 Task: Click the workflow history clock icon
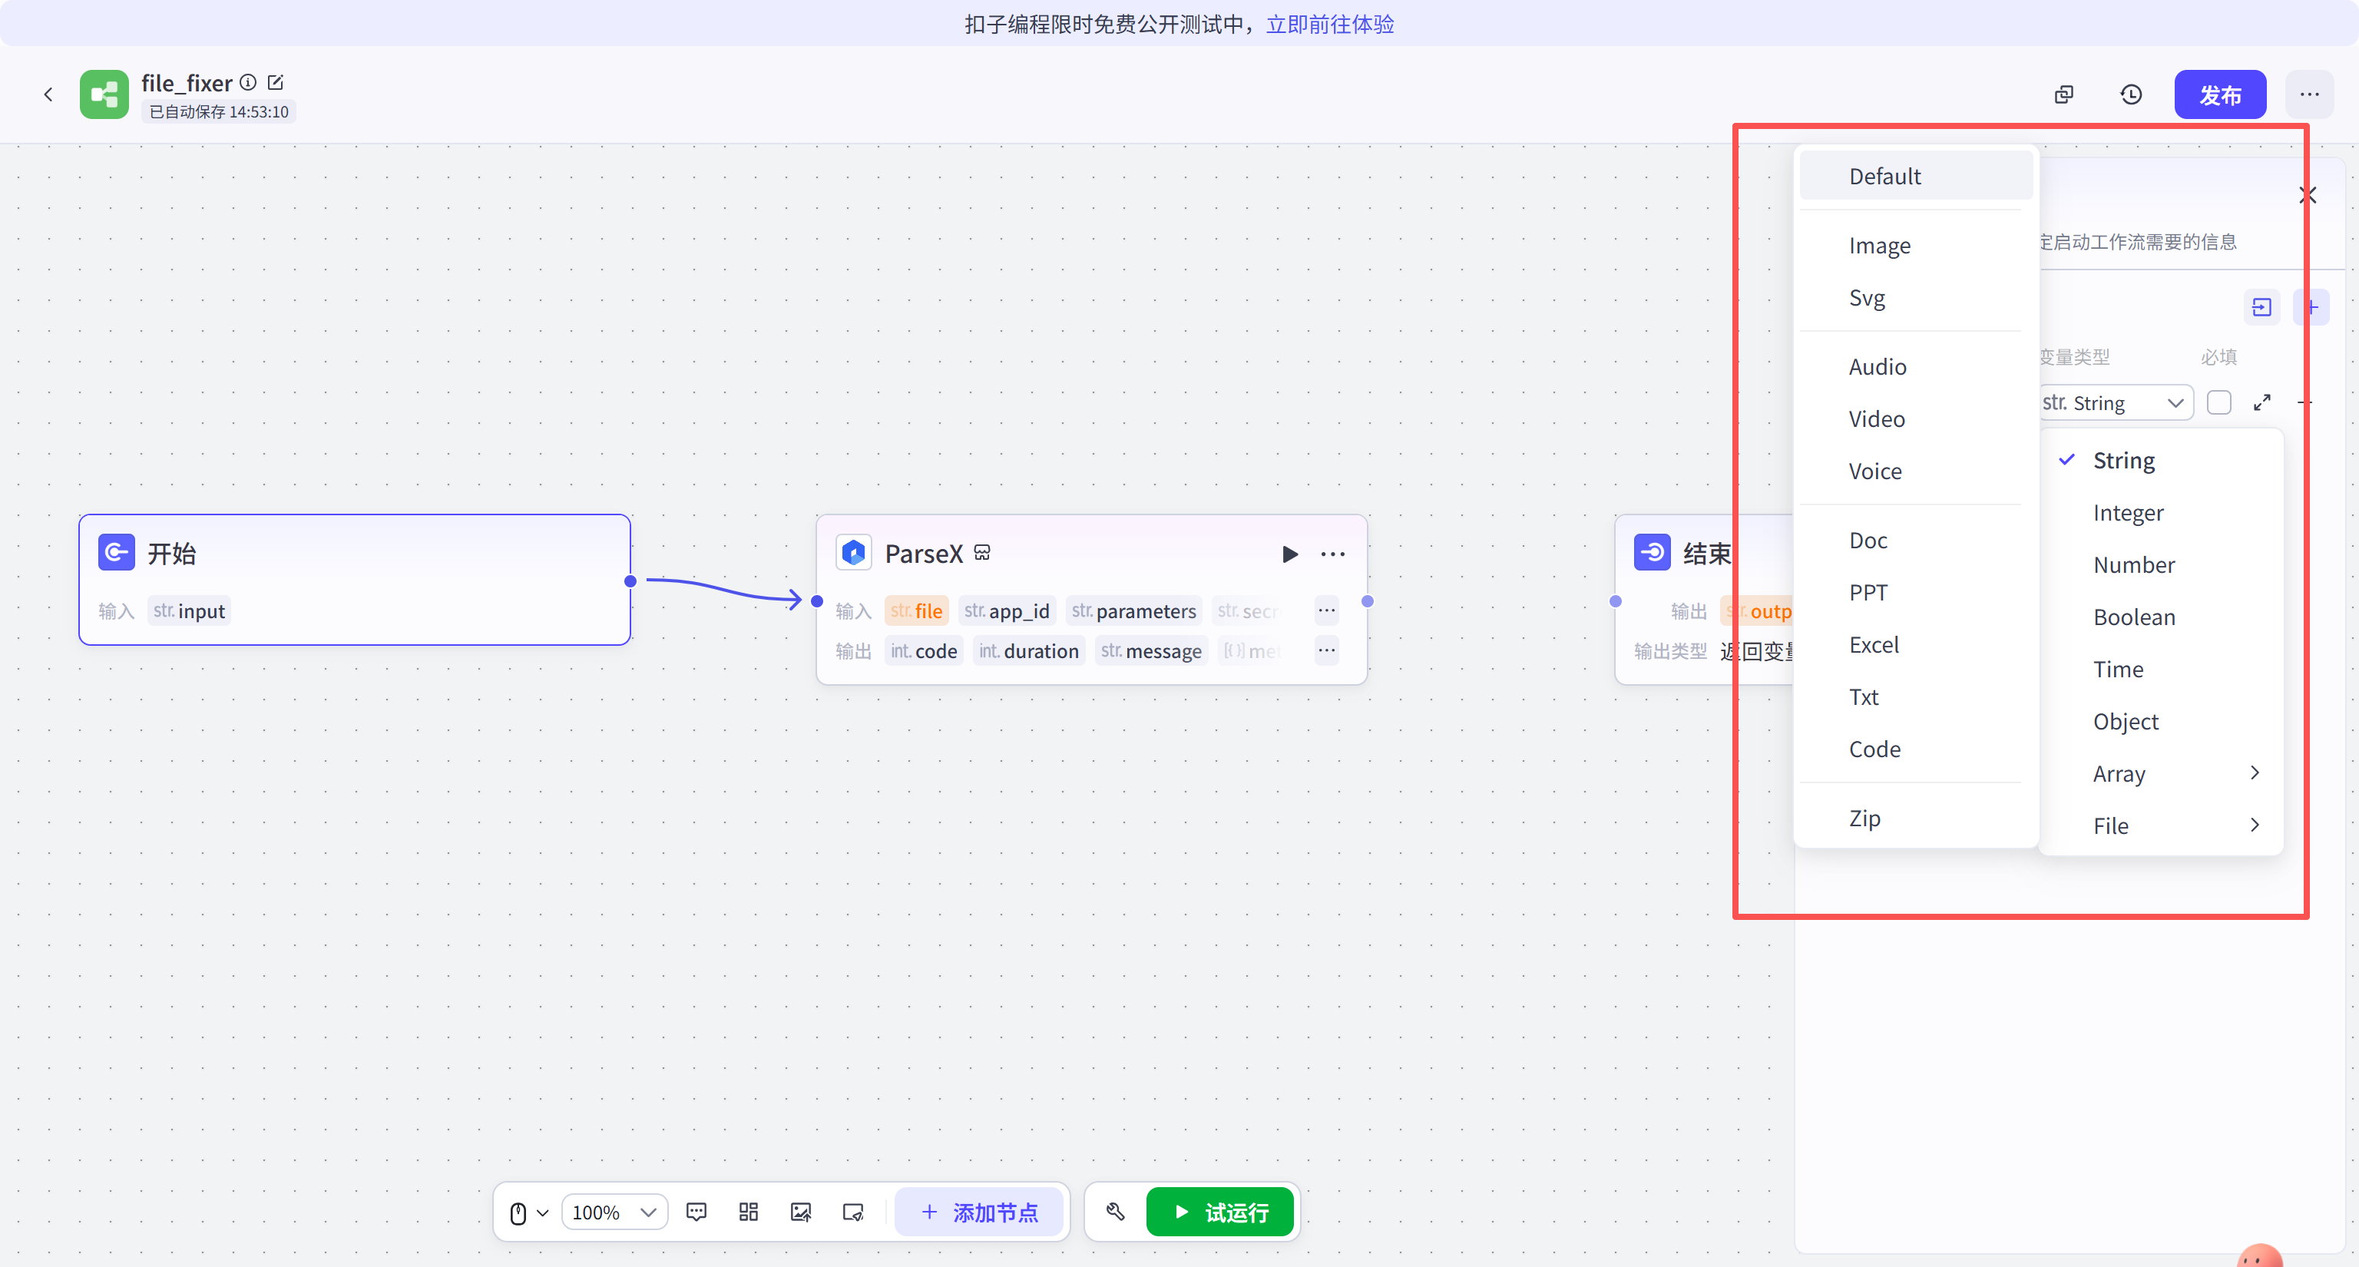point(2130,94)
